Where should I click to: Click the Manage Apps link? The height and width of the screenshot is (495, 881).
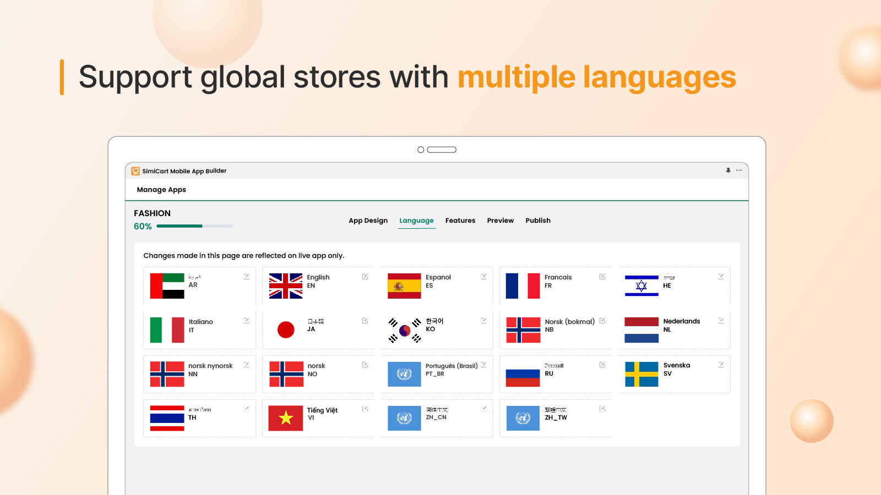(161, 190)
